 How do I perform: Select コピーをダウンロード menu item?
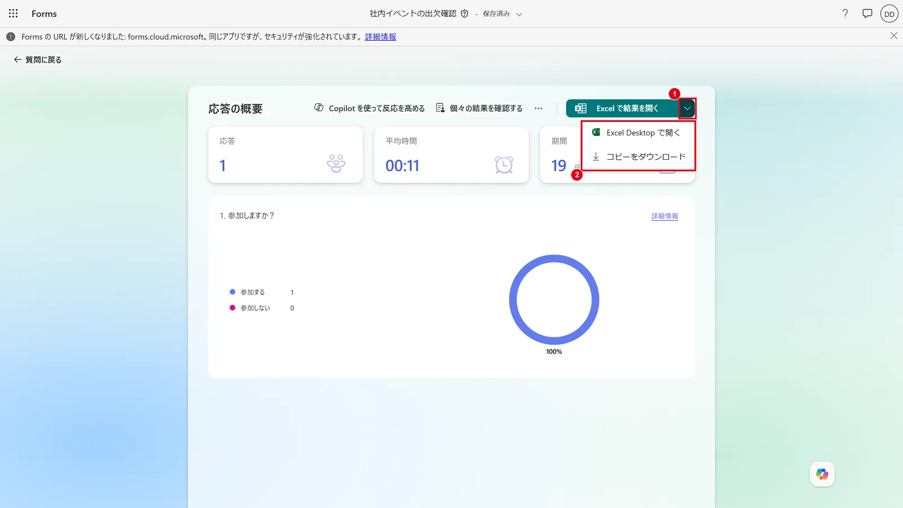pos(638,157)
